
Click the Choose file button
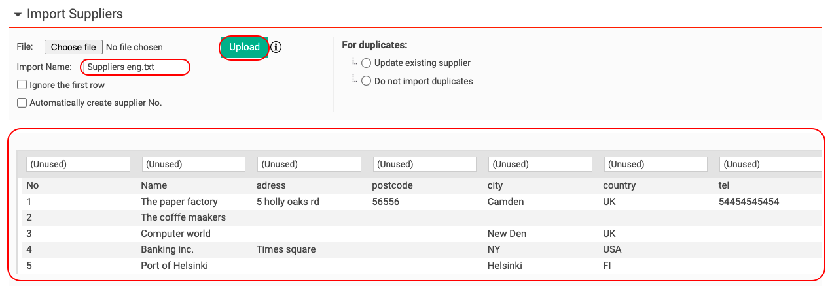pos(73,47)
